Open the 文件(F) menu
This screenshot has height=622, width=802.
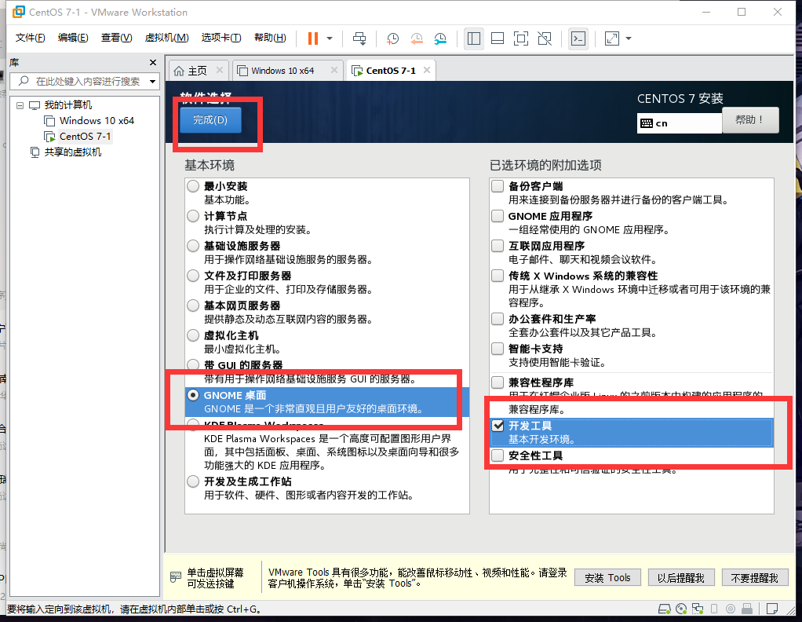tap(30, 38)
